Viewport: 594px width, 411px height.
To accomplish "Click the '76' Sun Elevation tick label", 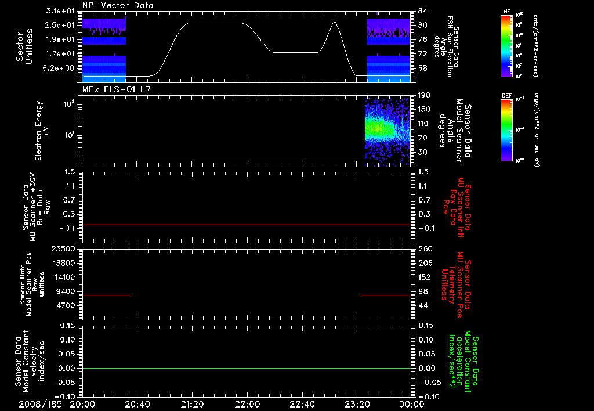I will point(423,39).
